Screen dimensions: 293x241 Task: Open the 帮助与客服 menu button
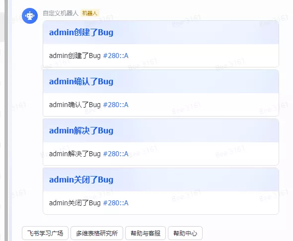[146, 233]
